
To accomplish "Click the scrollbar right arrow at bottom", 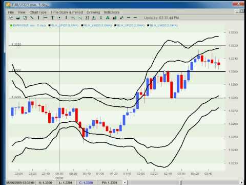I will (x=242, y=182).
